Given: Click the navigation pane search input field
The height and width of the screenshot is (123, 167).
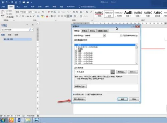Looking at the screenshot, I should (15, 30).
